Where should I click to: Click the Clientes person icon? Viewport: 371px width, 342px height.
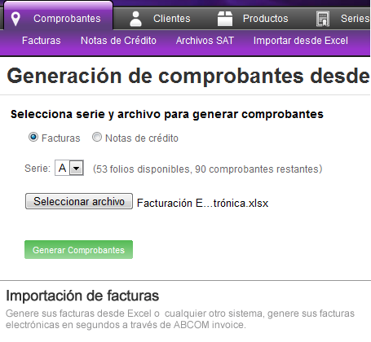click(135, 19)
